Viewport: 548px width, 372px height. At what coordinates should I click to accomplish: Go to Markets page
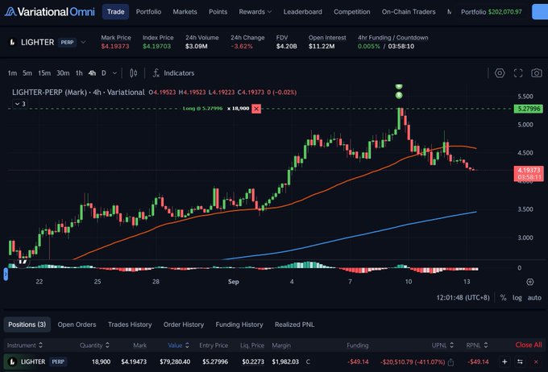pyautogui.click(x=185, y=12)
